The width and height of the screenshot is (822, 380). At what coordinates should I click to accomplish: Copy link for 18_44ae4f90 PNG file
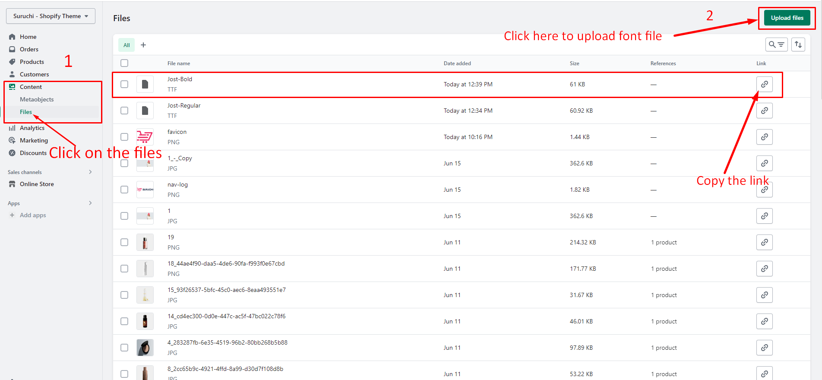click(x=764, y=269)
